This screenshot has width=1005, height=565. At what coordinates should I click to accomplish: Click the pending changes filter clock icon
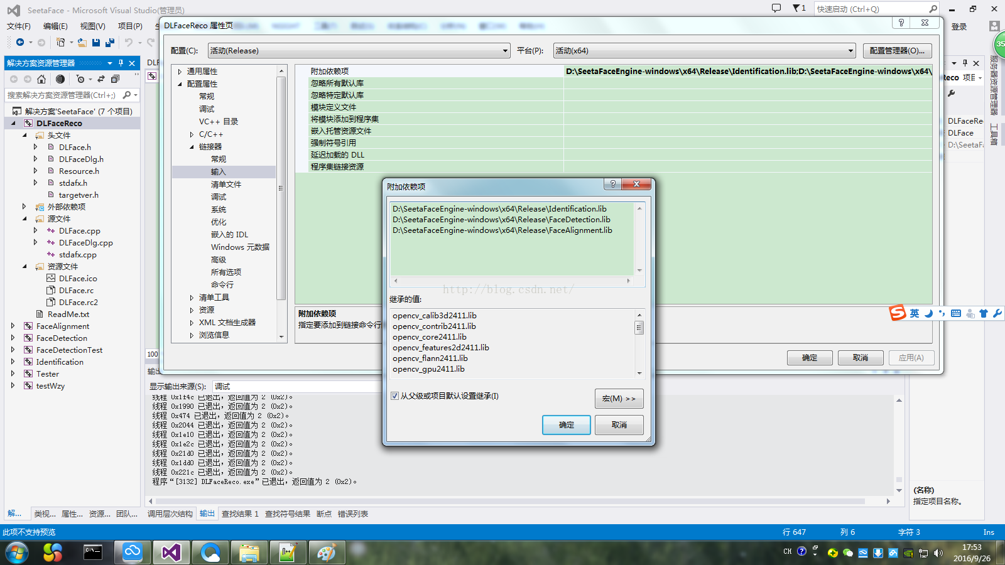[x=80, y=79]
